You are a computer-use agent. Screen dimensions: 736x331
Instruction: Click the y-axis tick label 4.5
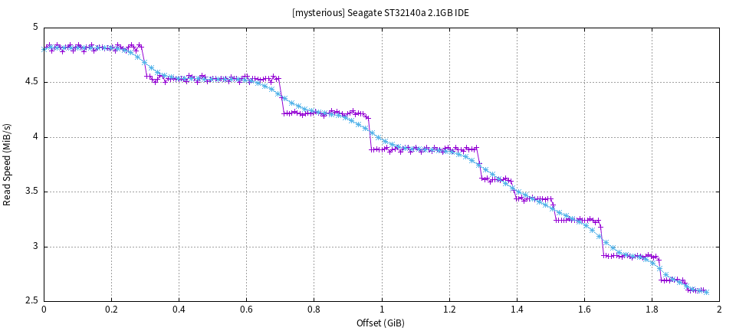tap(31, 82)
